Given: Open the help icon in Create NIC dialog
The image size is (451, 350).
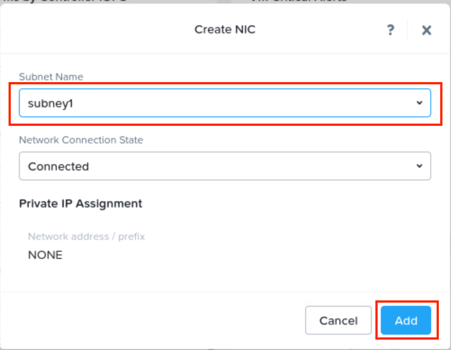Looking at the screenshot, I should (391, 30).
